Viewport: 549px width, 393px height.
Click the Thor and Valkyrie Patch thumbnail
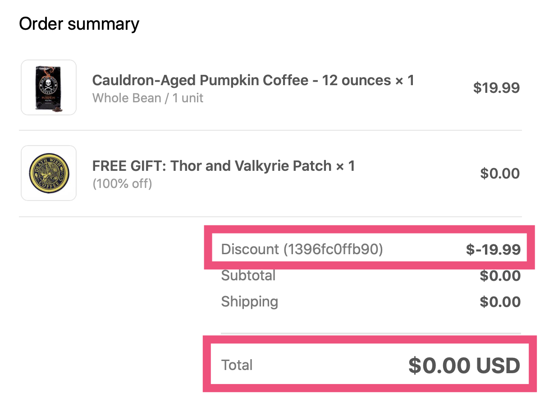pos(48,173)
